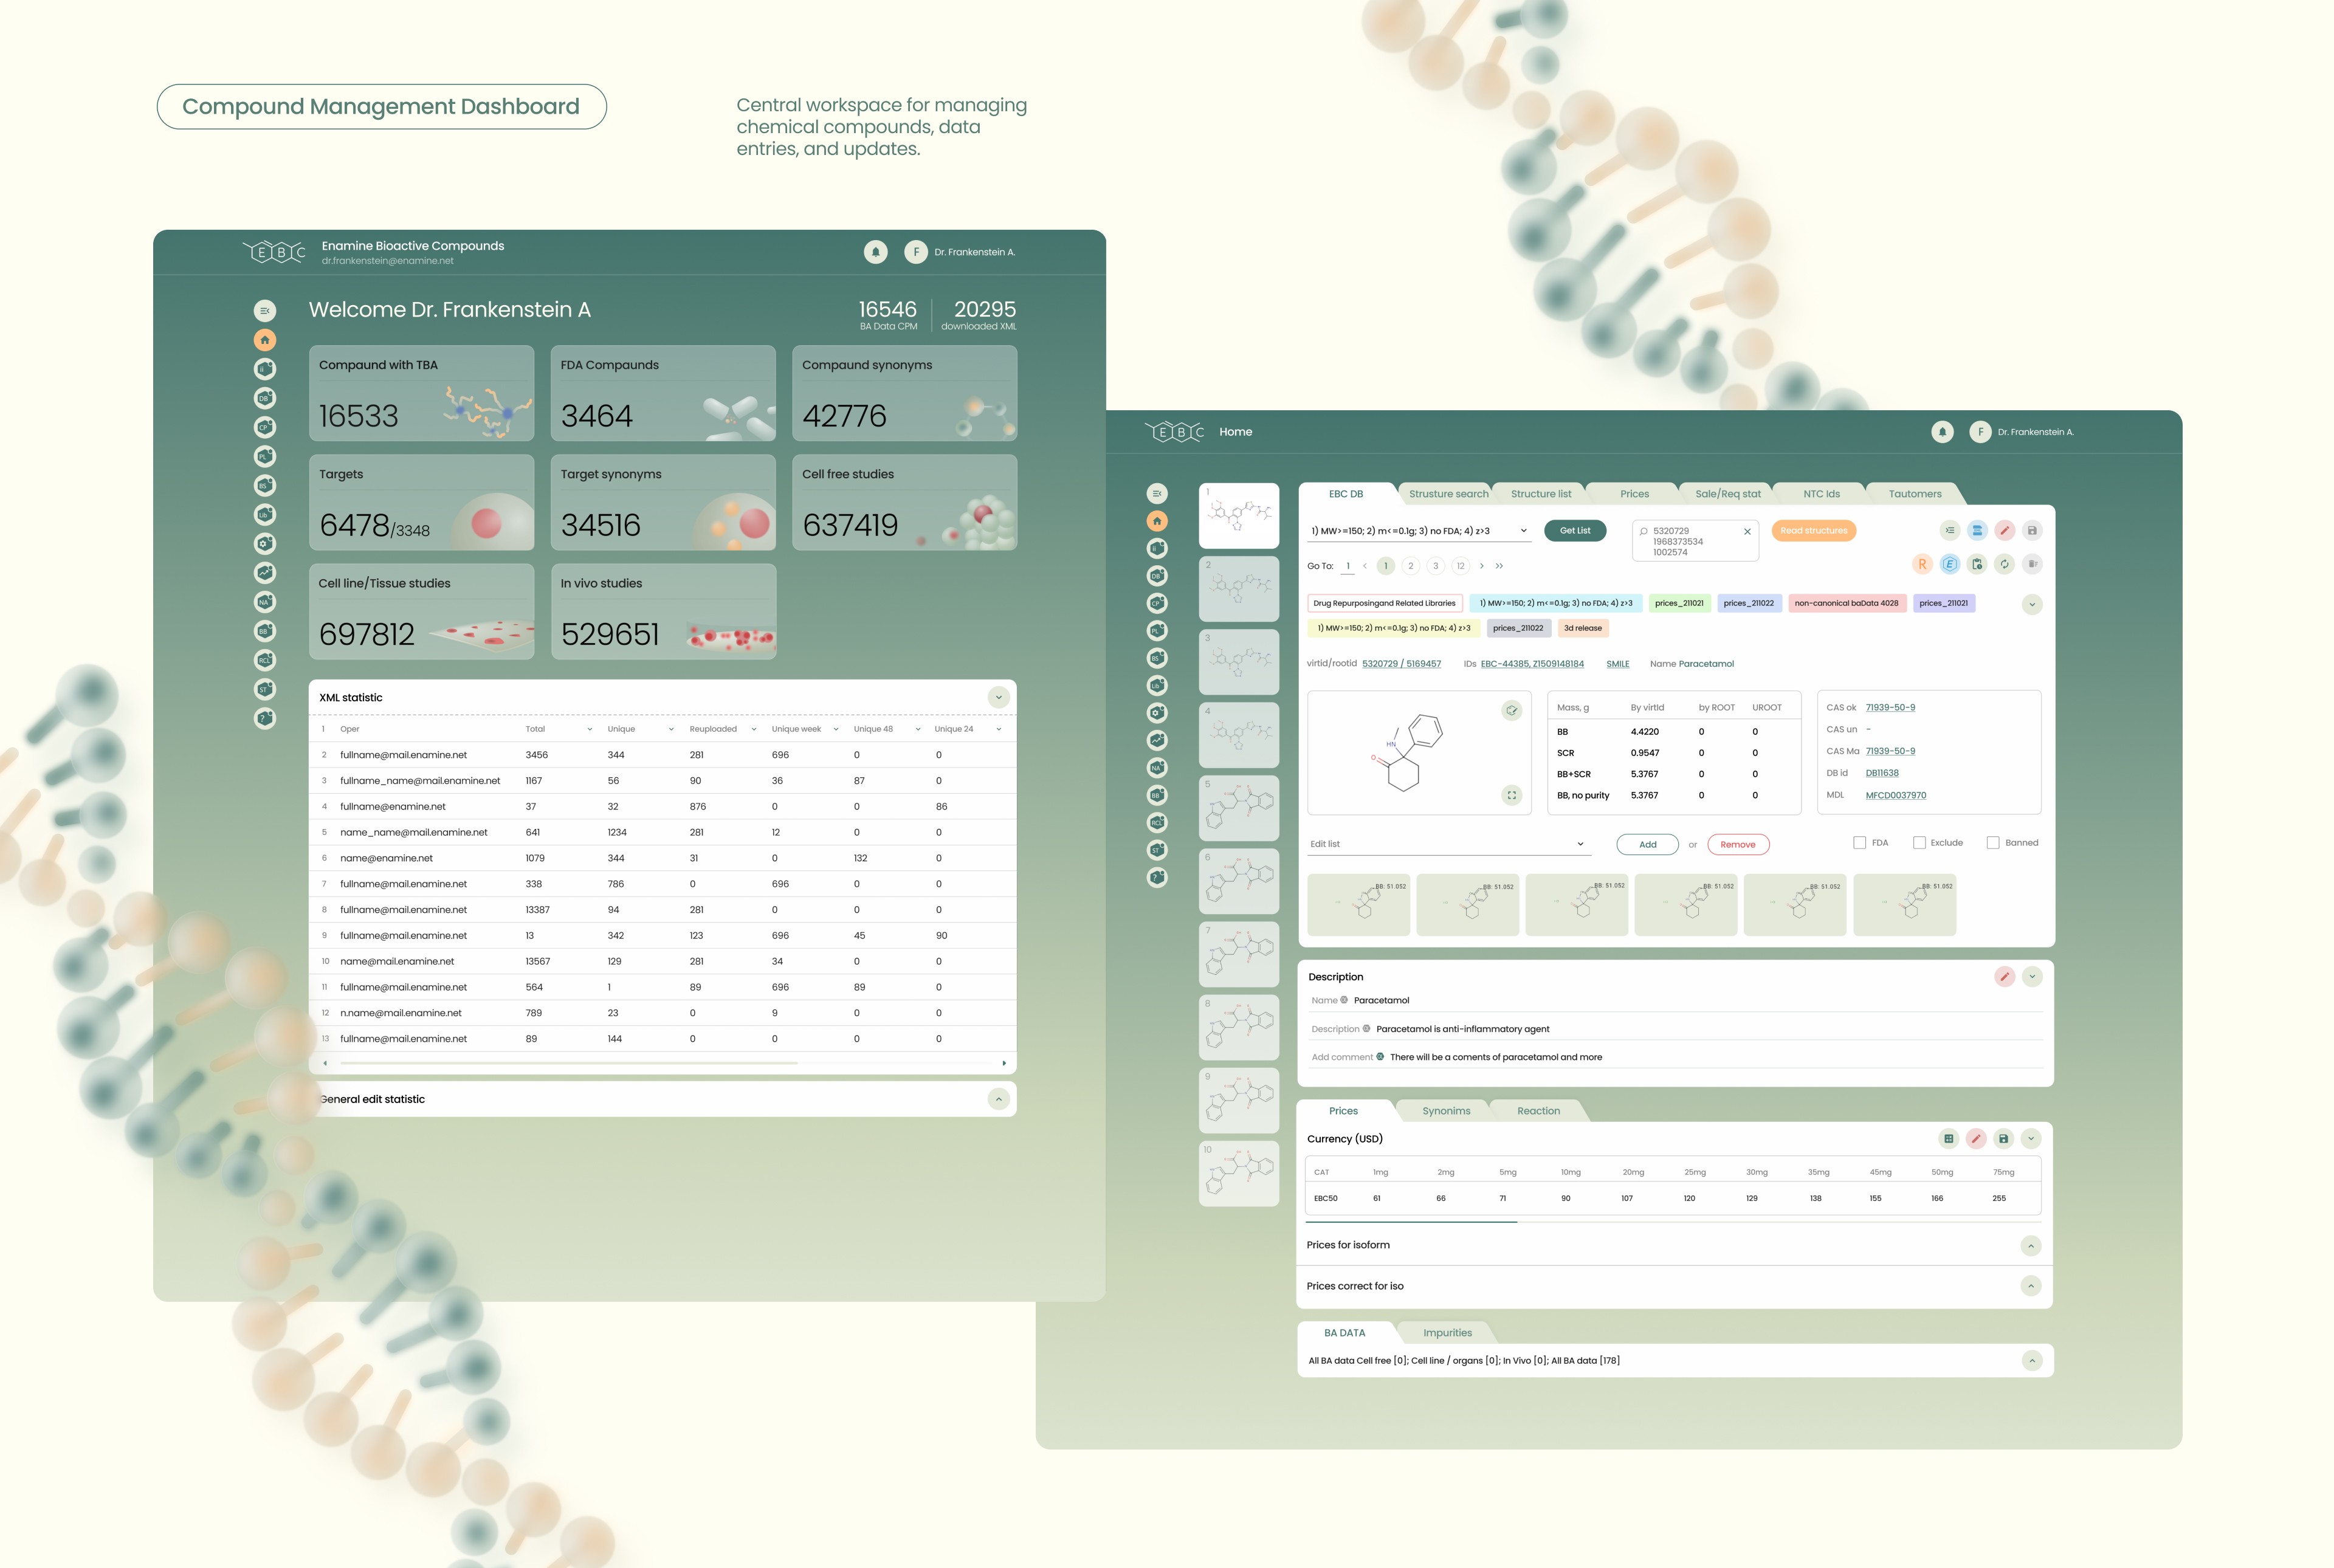Delete entry with the trash bin icon
The width and height of the screenshot is (2334, 1568).
(x=2033, y=564)
